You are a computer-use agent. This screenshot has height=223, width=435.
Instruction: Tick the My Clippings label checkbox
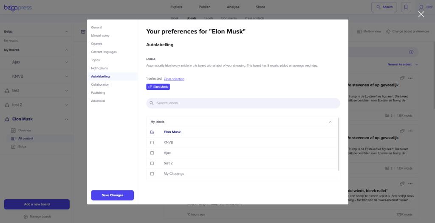click(x=152, y=174)
